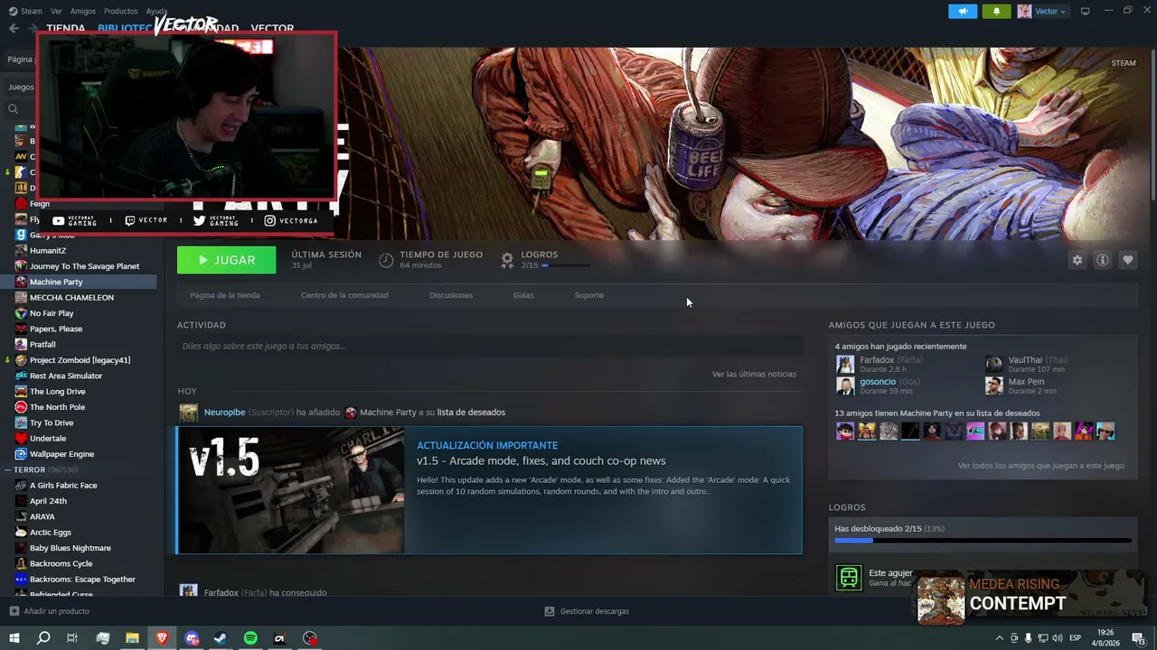
Task: Open File Explorer from taskbar
Action: (x=132, y=638)
